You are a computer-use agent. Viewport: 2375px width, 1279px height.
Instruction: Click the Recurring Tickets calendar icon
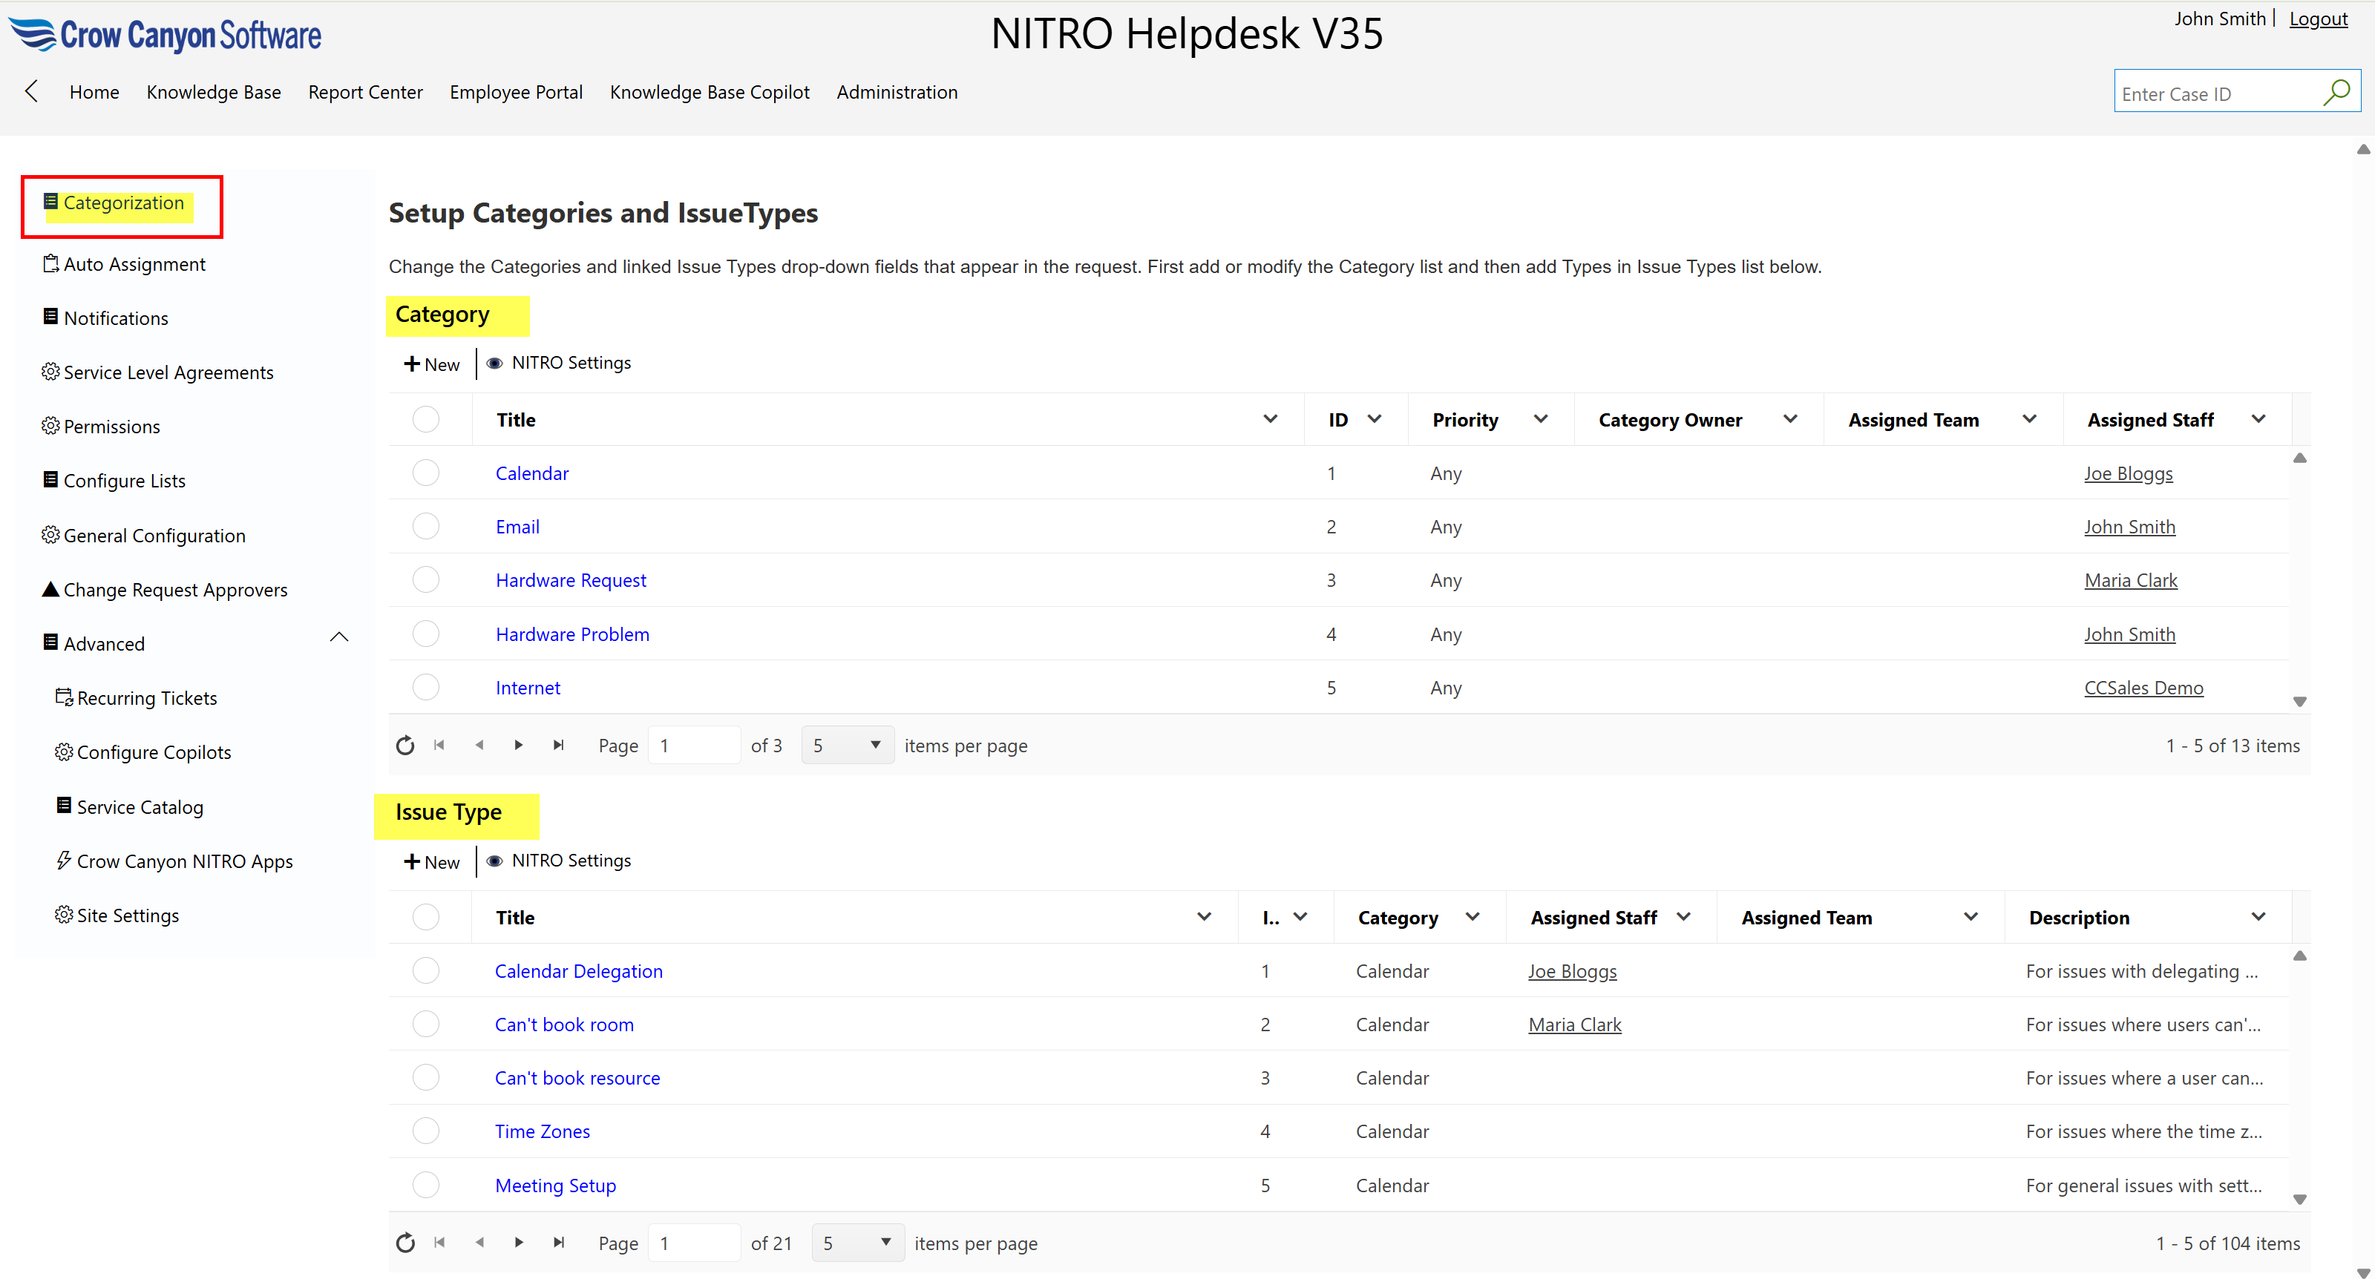coord(64,697)
